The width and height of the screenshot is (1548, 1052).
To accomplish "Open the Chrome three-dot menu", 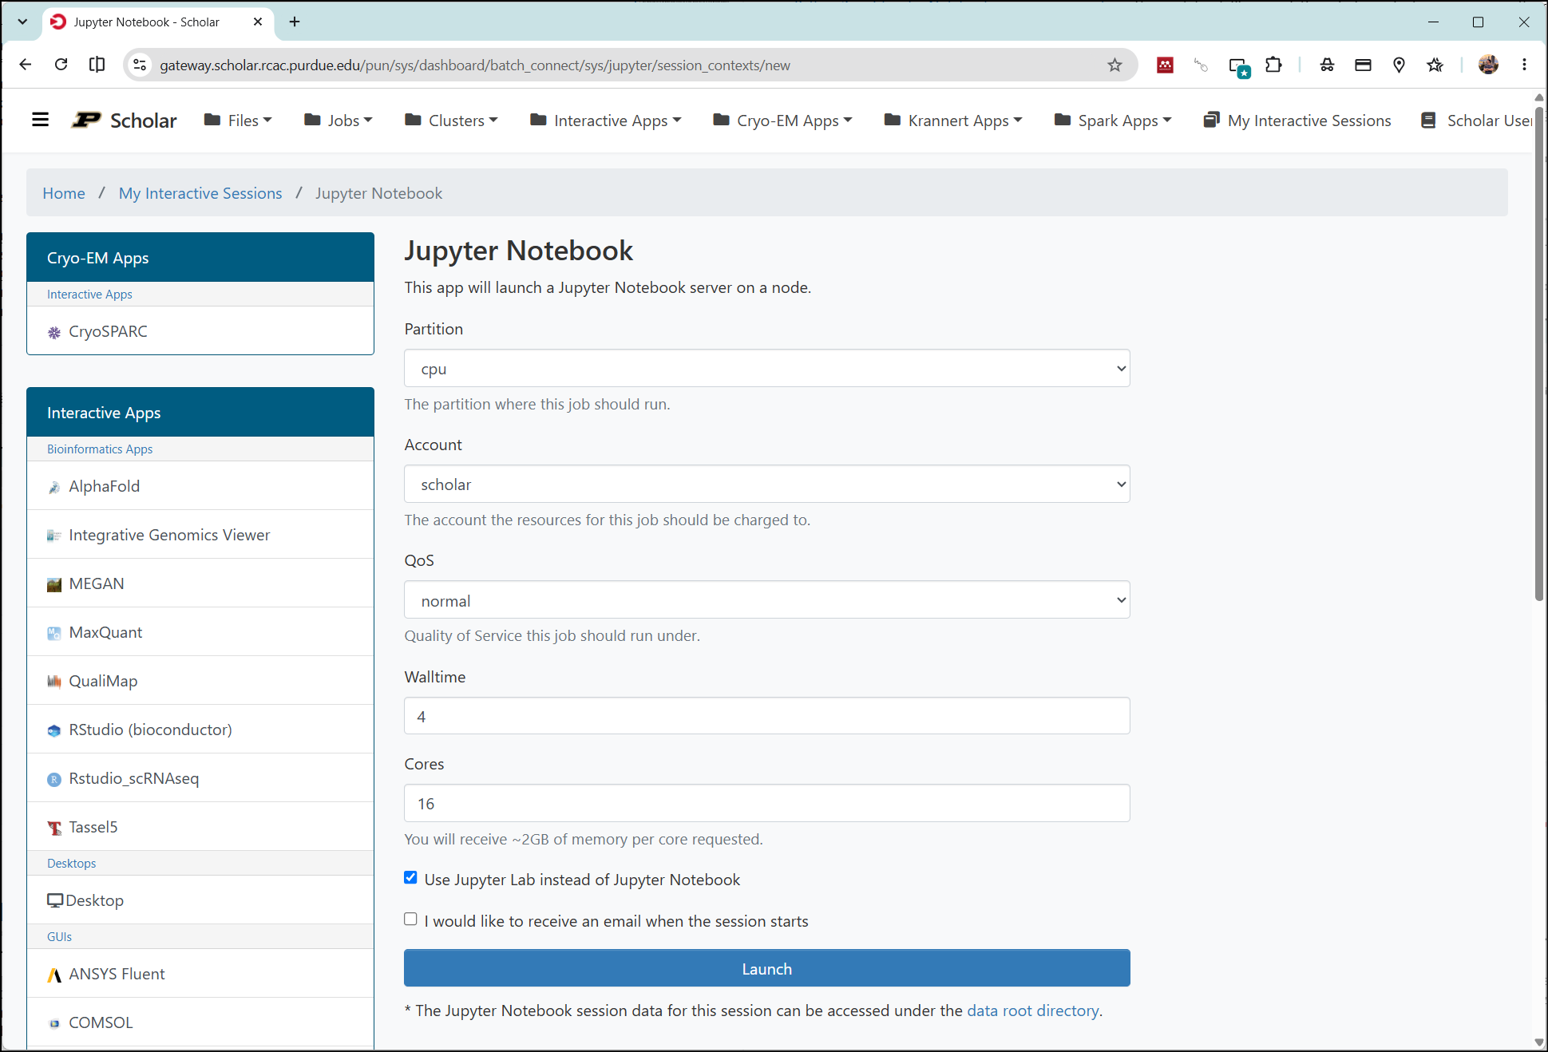I will pos(1524,65).
